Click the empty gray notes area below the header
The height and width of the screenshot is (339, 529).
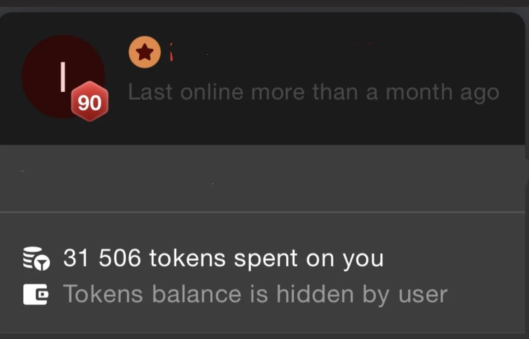tap(263, 178)
